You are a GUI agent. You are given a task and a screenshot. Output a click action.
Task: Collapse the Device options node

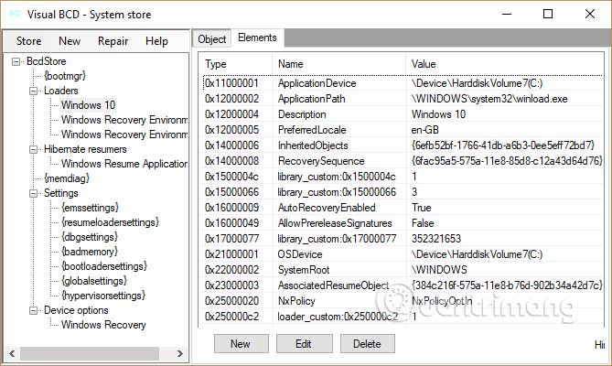click(35, 310)
